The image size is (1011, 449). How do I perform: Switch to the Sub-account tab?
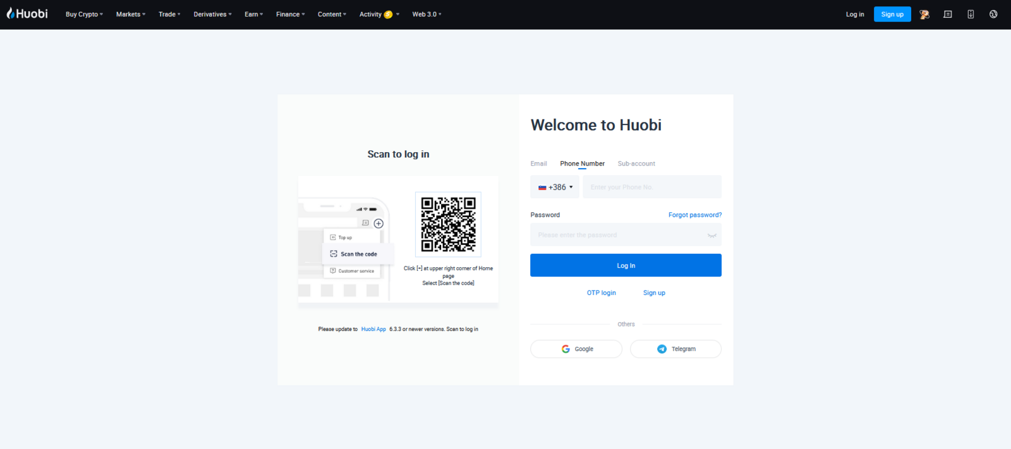pos(636,164)
